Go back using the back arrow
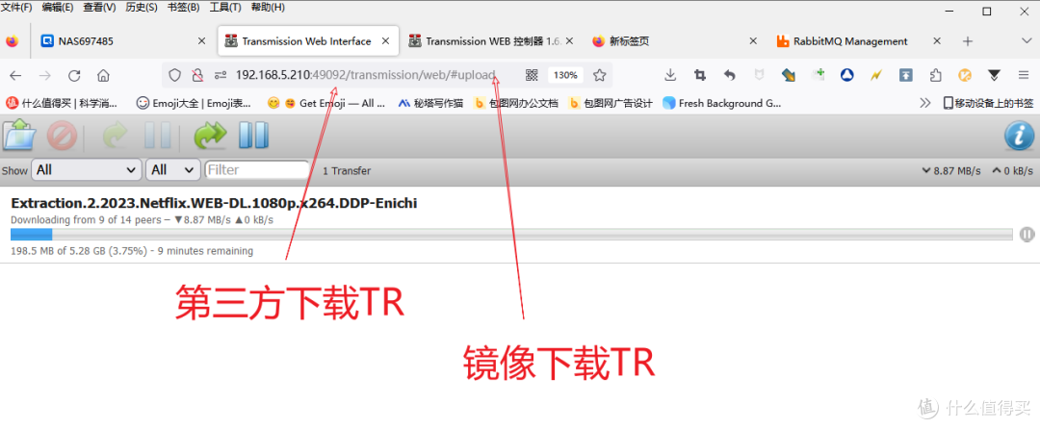 [x=15, y=75]
